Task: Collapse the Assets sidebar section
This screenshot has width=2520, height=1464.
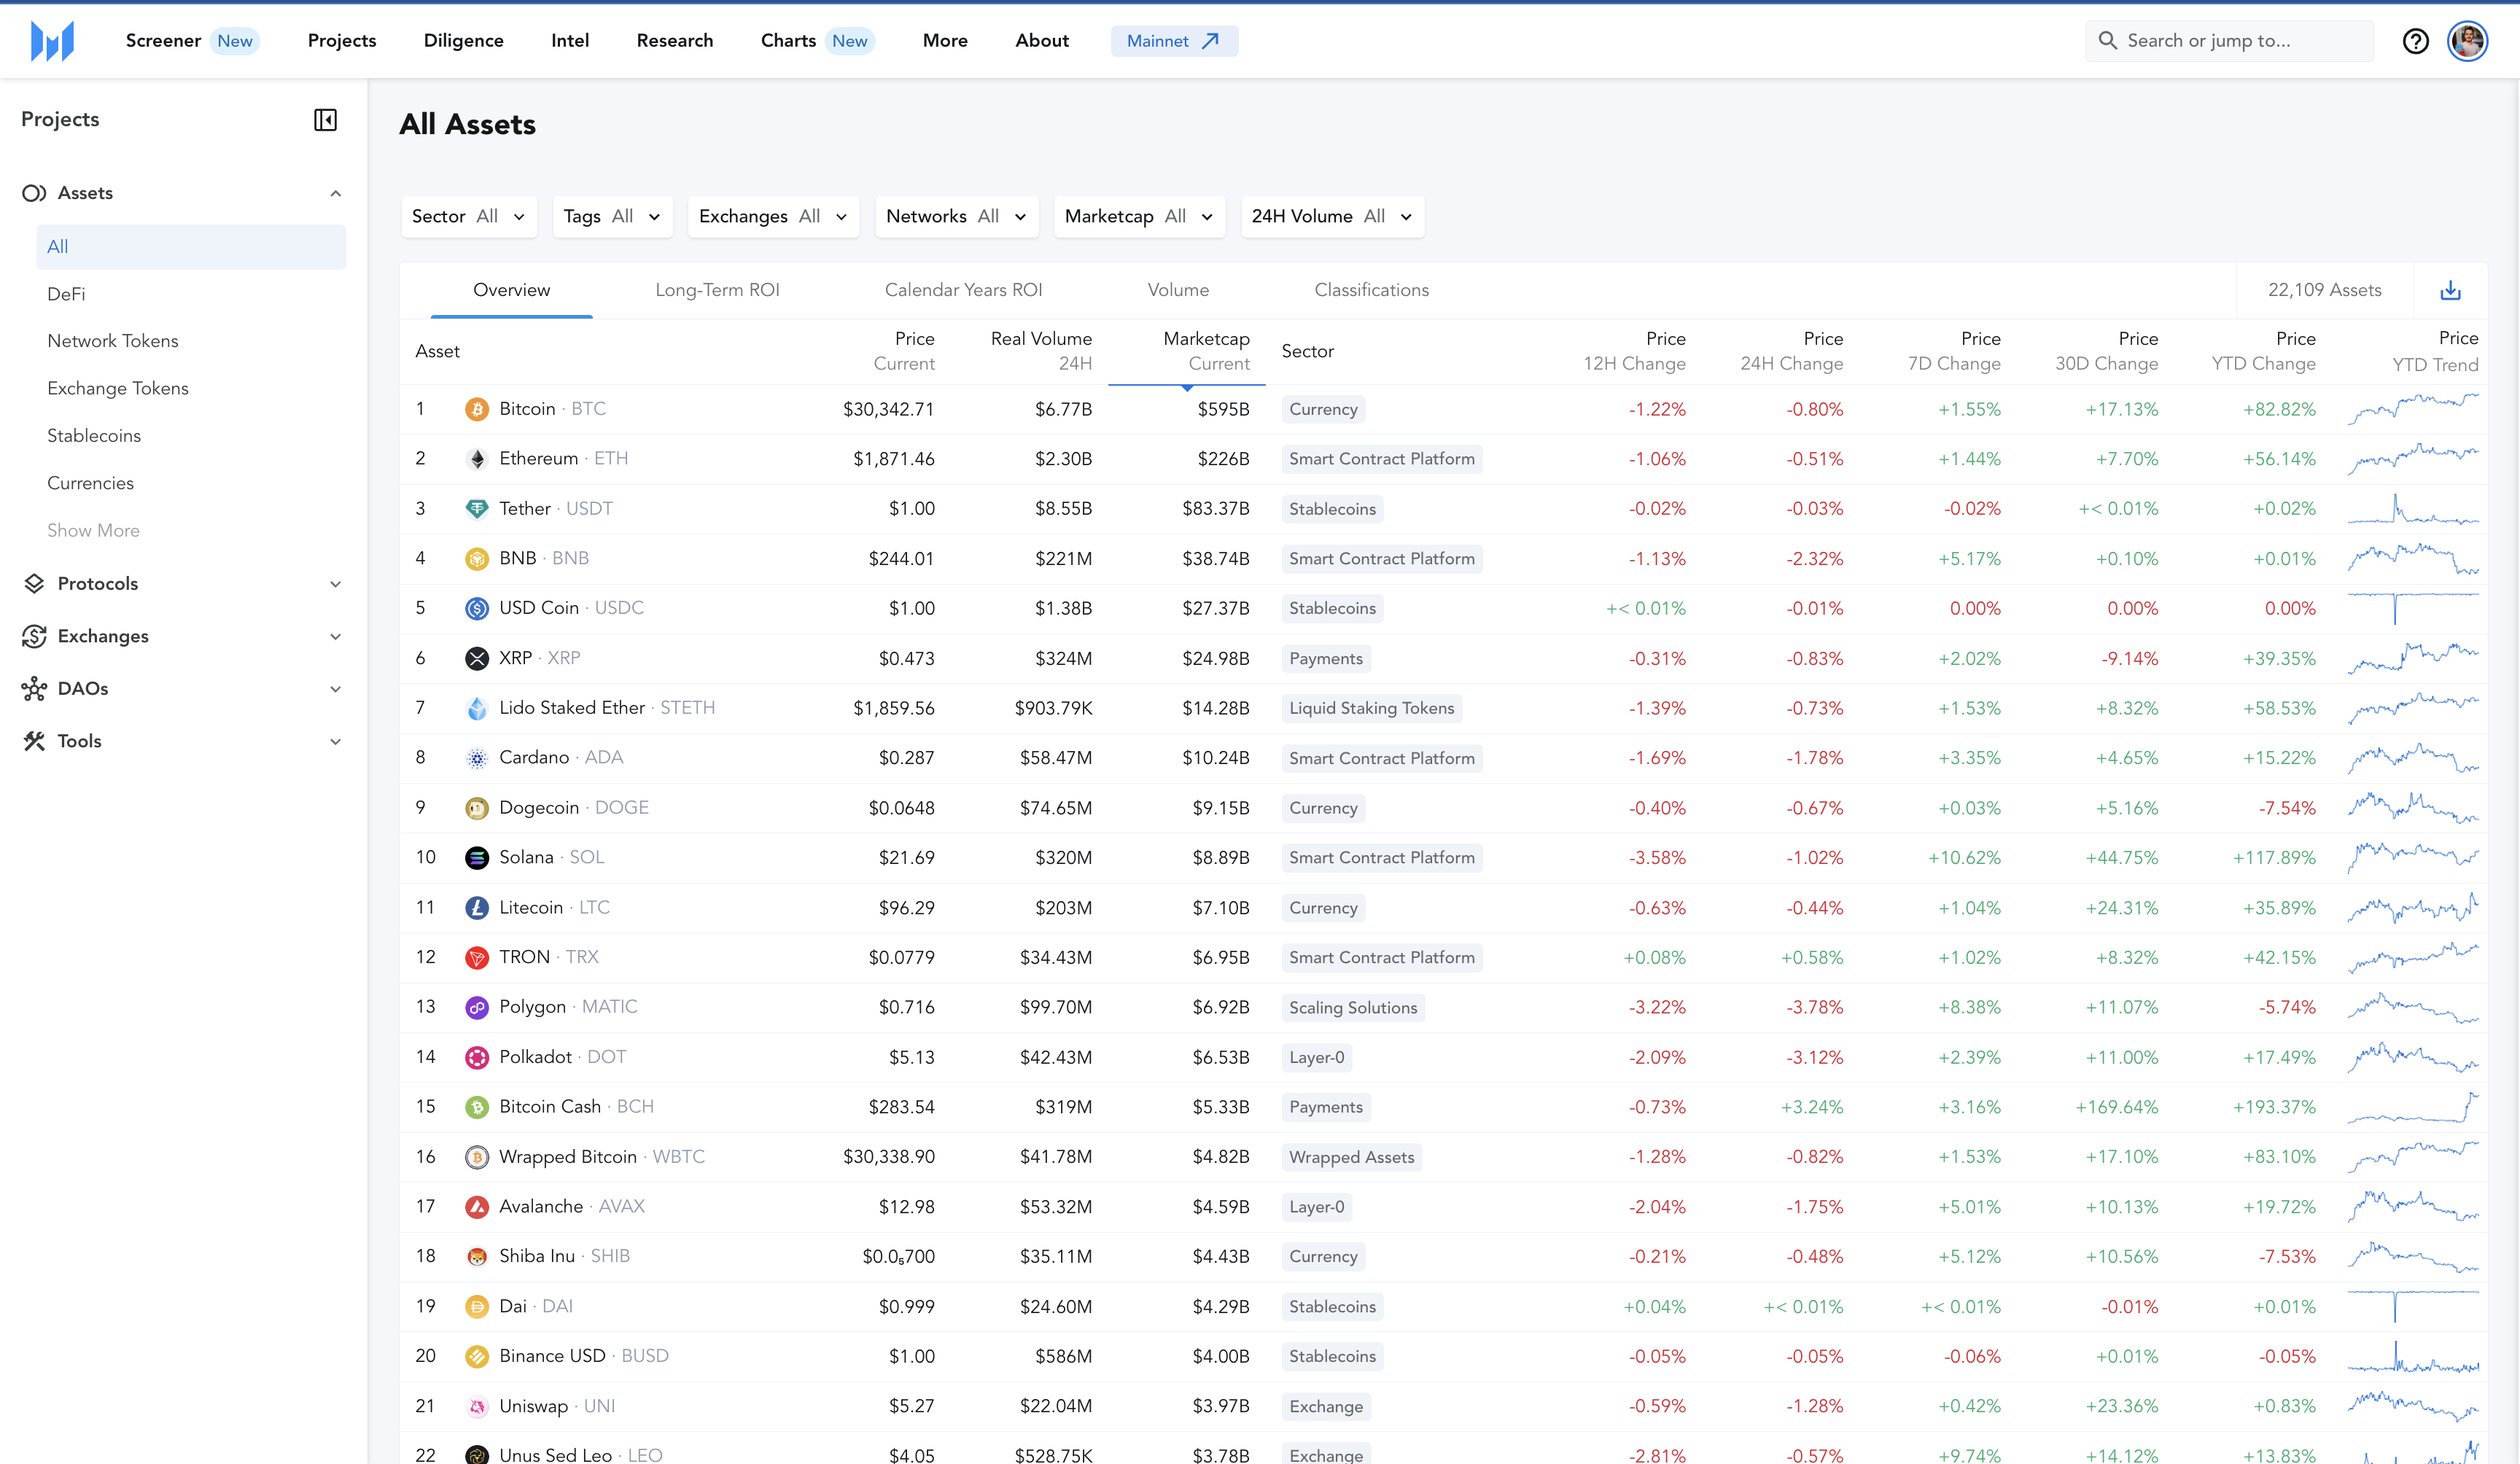Action: [335, 193]
